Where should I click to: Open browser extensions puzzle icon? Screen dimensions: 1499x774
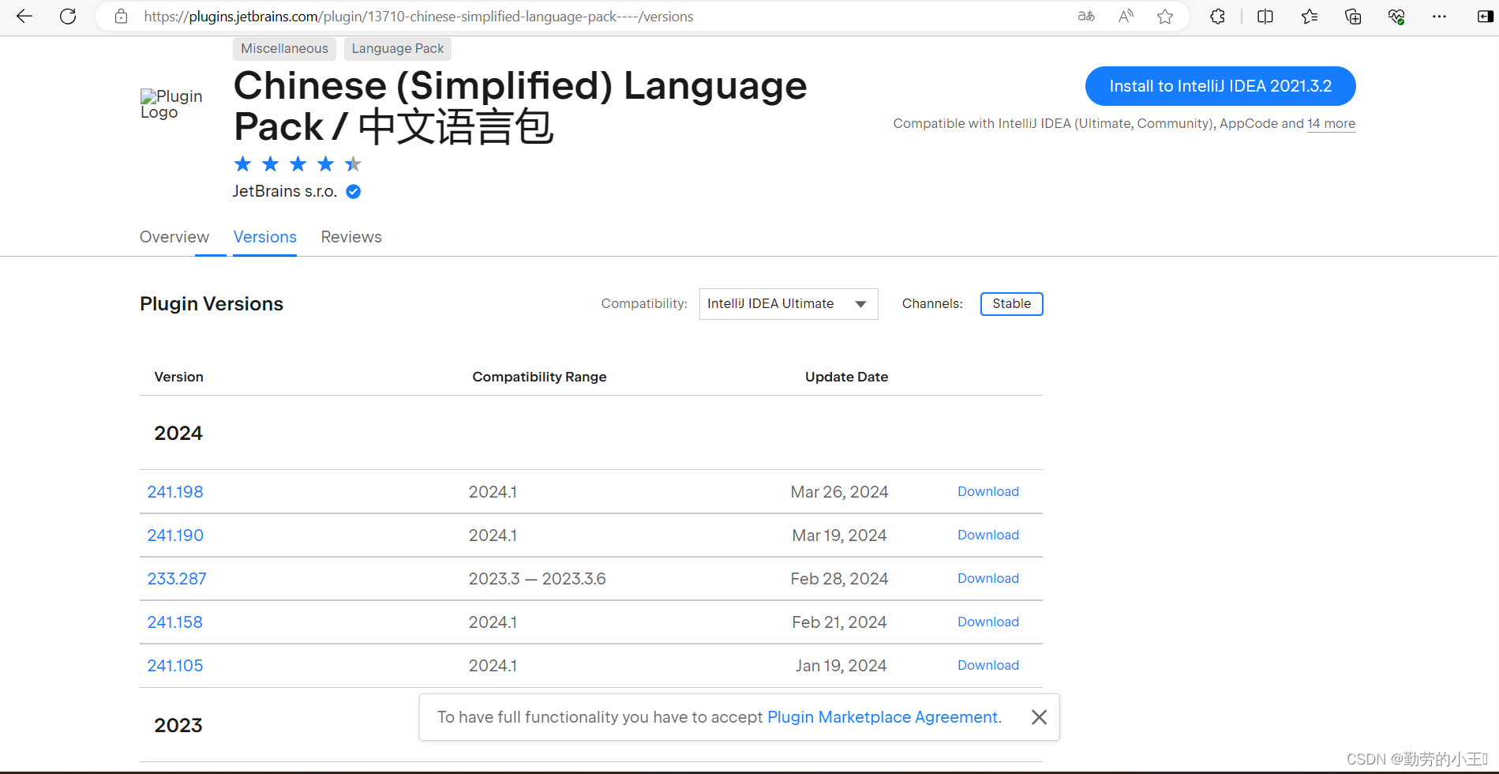tap(1217, 17)
